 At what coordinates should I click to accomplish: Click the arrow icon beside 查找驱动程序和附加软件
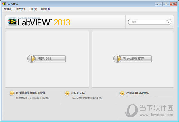coord(12,93)
